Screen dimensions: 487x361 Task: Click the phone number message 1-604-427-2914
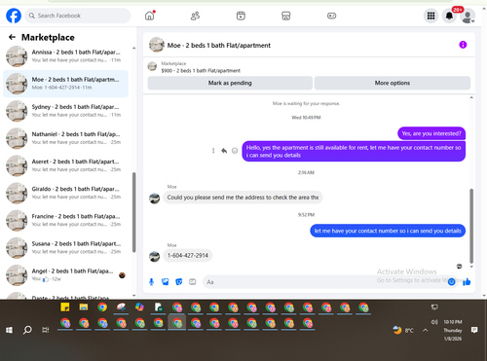(188, 256)
